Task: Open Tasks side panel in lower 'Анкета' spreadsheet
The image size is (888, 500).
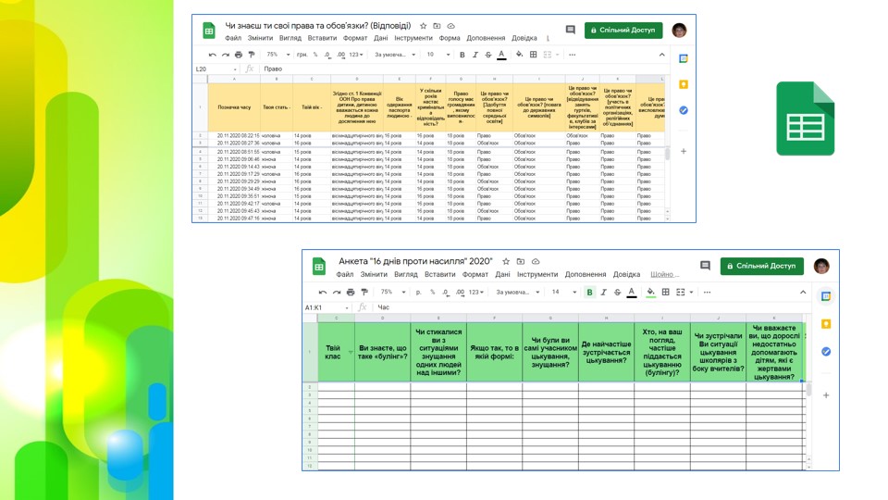Action: click(826, 352)
